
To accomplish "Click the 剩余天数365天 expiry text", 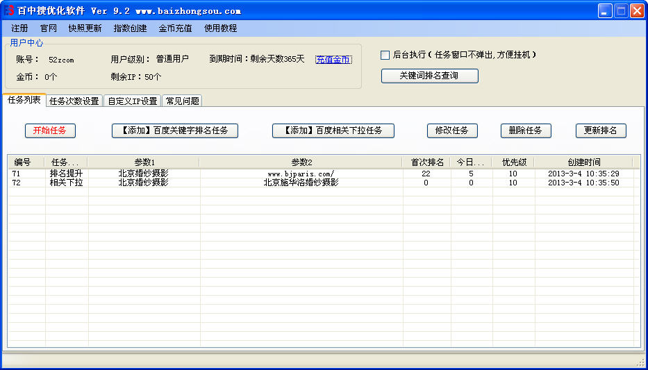I will (277, 59).
